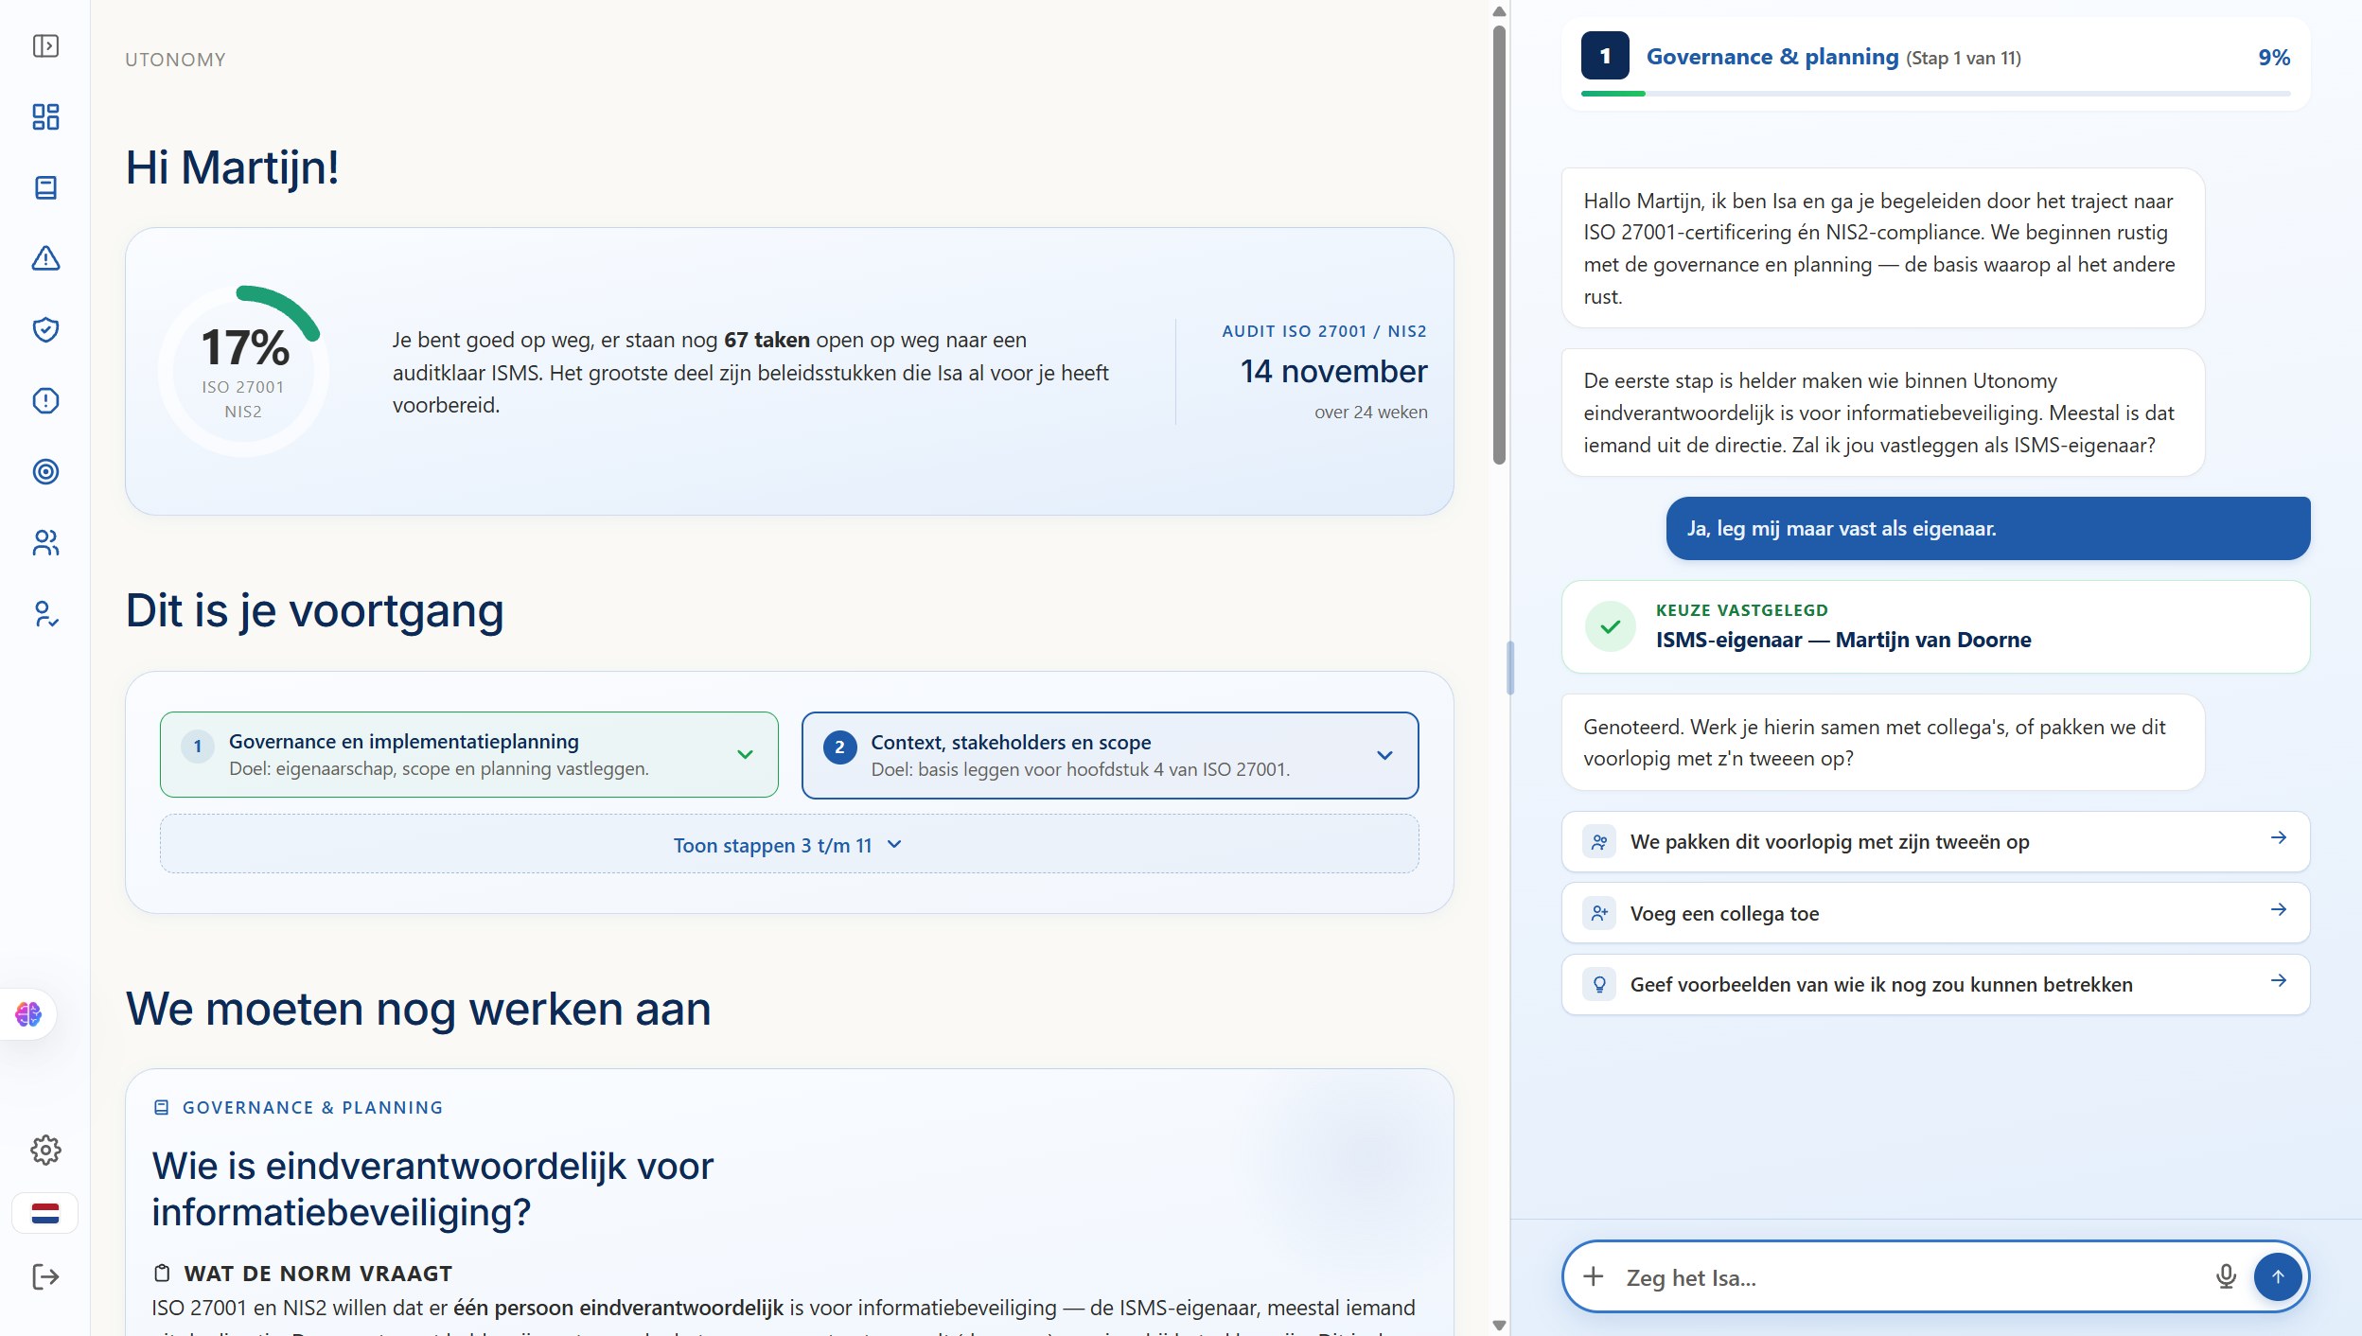Image resolution: width=2362 pixels, height=1336 pixels.
Task: Open the documents book icon in sidebar
Action: pos(45,188)
